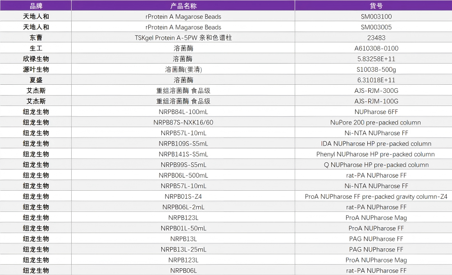Select the 生工 brand cell
The height and width of the screenshot is (275, 452).
point(36,48)
